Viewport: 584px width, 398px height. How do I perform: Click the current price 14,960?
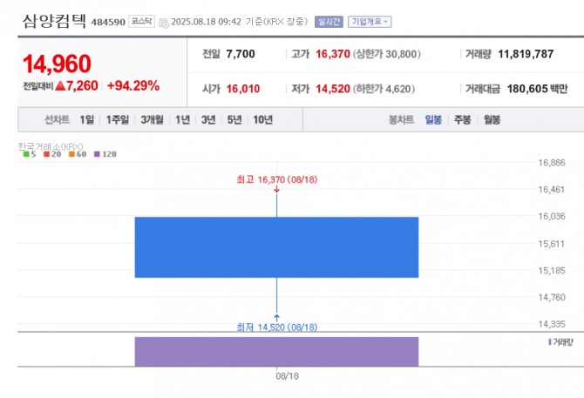[57, 64]
